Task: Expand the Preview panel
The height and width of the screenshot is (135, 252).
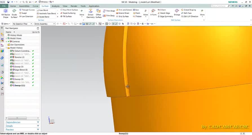Action: pyautogui.click(x=22, y=130)
